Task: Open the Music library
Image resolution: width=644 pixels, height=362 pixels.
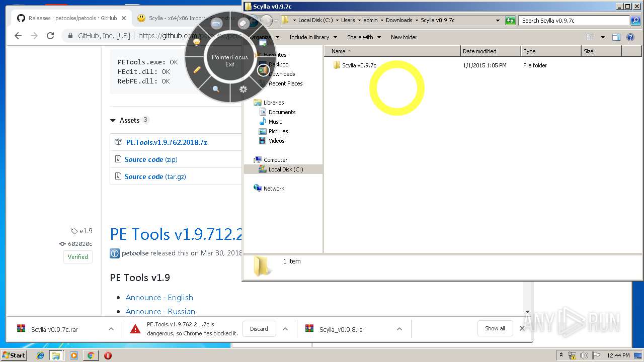Action: (x=275, y=122)
